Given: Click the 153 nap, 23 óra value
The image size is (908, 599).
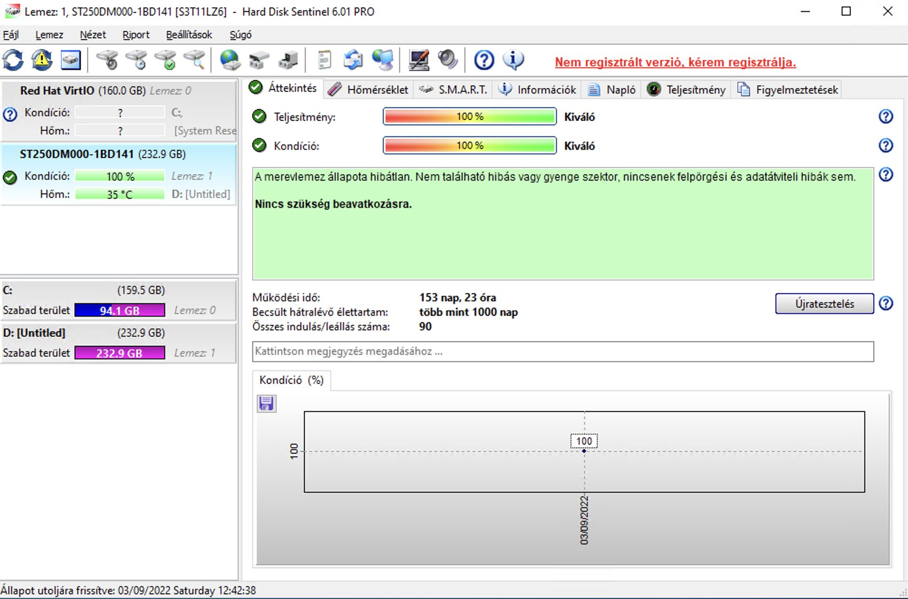Looking at the screenshot, I should [x=458, y=298].
